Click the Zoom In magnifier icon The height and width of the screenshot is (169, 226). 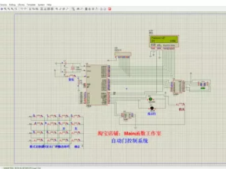[x=6, y=9]
